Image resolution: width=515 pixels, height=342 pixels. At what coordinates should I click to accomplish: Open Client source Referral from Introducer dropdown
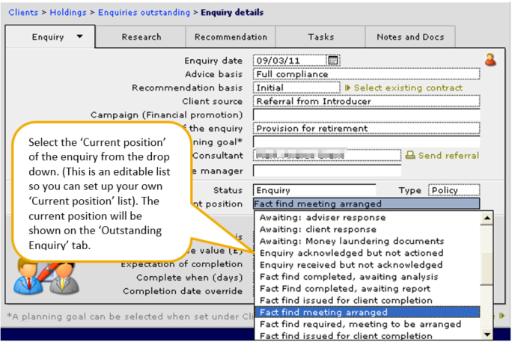[366, 102]
